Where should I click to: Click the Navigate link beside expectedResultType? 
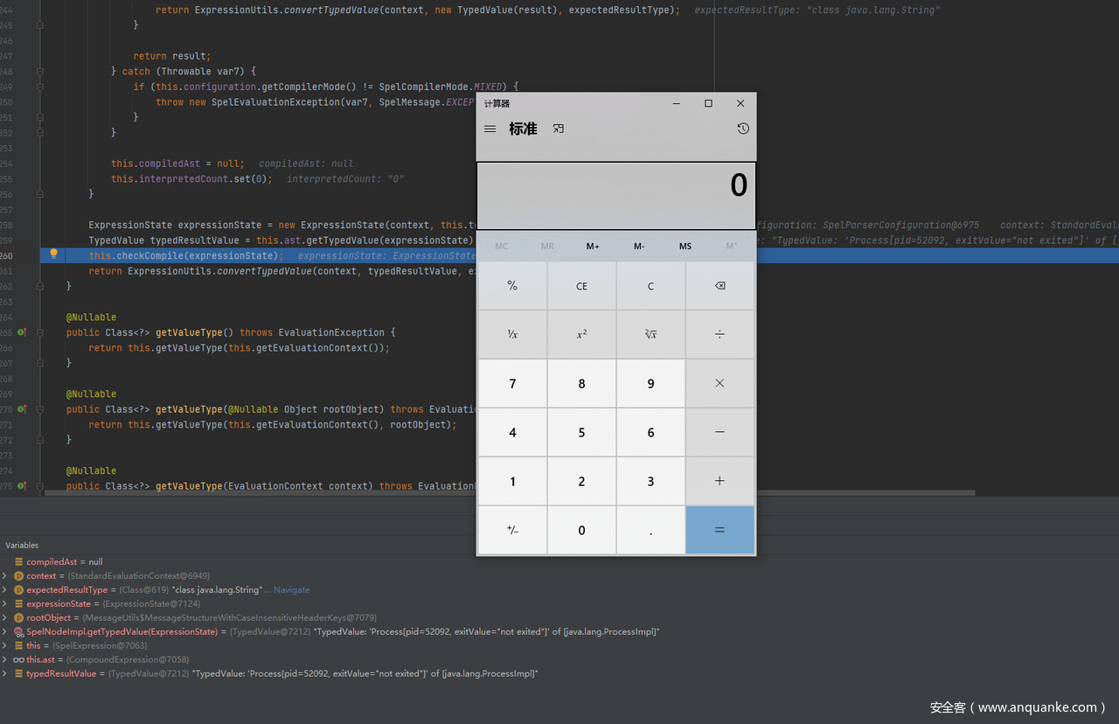tap(291, 590)
